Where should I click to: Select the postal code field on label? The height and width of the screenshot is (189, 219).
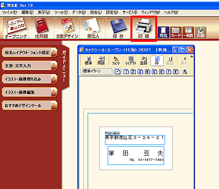[x=112, y=133]
